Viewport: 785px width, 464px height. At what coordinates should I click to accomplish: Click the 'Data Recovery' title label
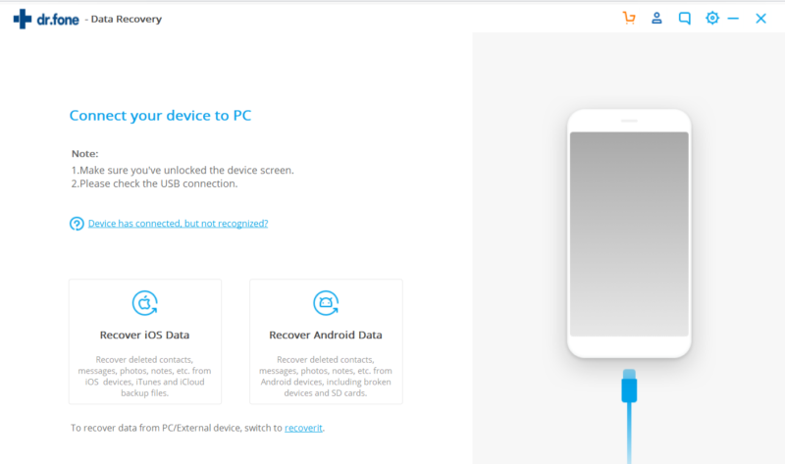point(127,19)
